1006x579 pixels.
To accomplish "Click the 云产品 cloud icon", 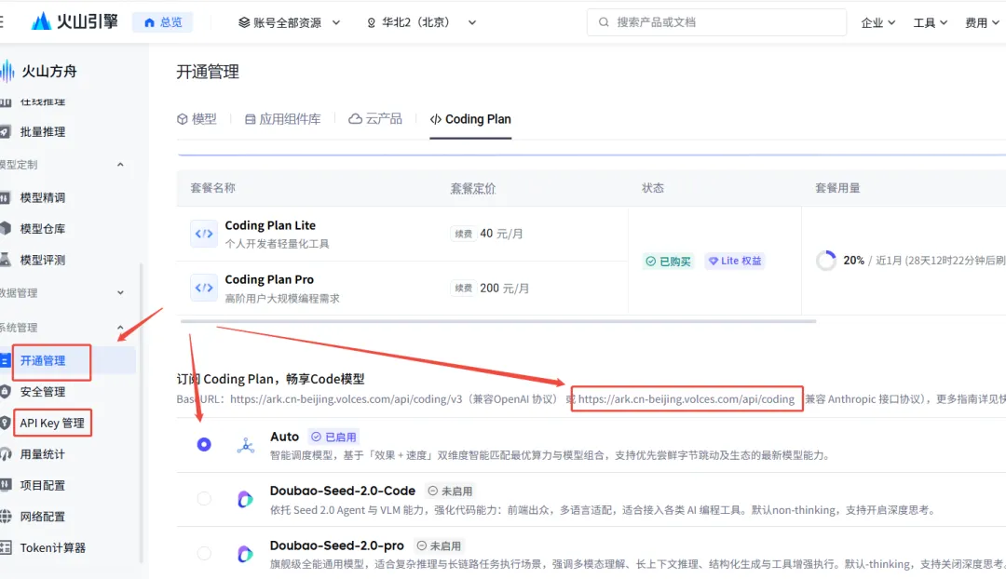I will pyautogui.click(x=356, y=118).
